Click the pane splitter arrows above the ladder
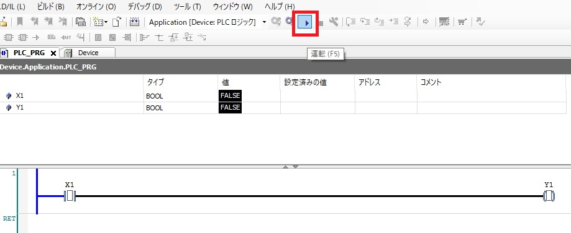 [x=290, y=167]
